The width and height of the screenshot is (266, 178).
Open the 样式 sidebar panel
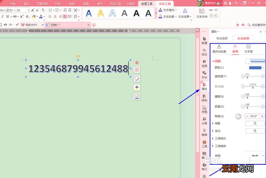(x=204, y=52)
